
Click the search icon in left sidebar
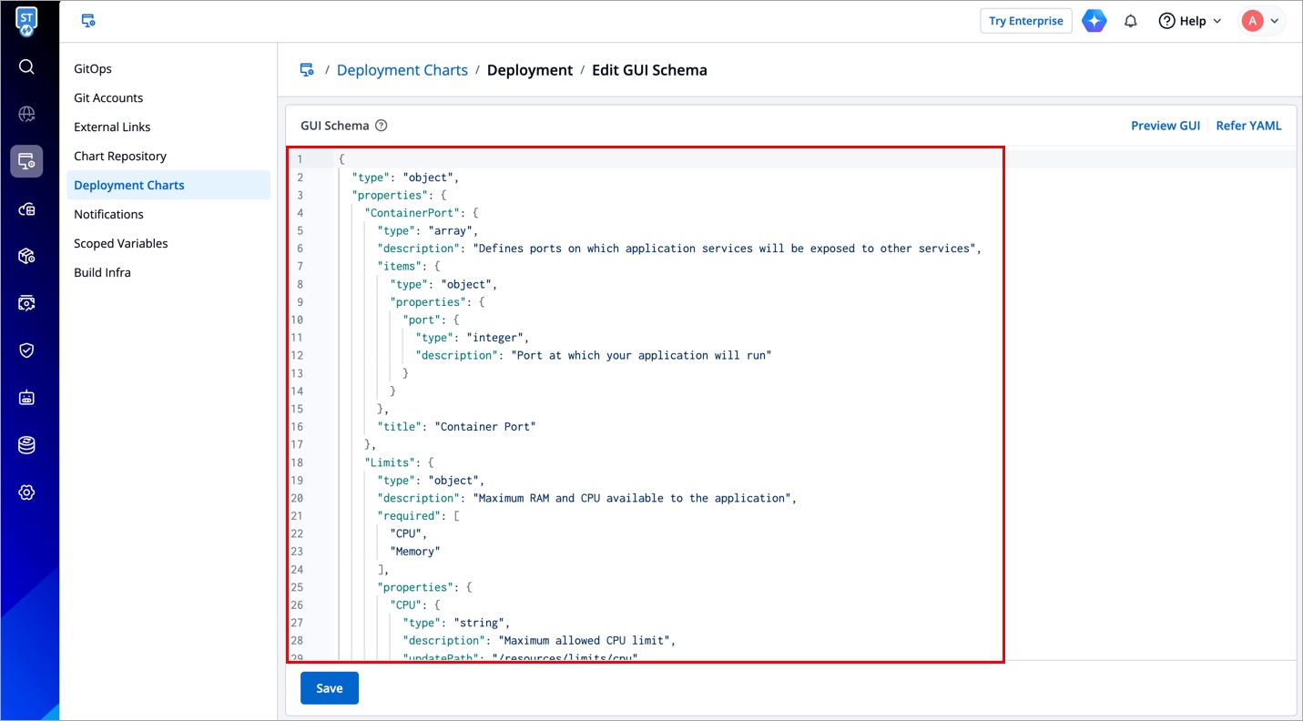click(26, 67)
